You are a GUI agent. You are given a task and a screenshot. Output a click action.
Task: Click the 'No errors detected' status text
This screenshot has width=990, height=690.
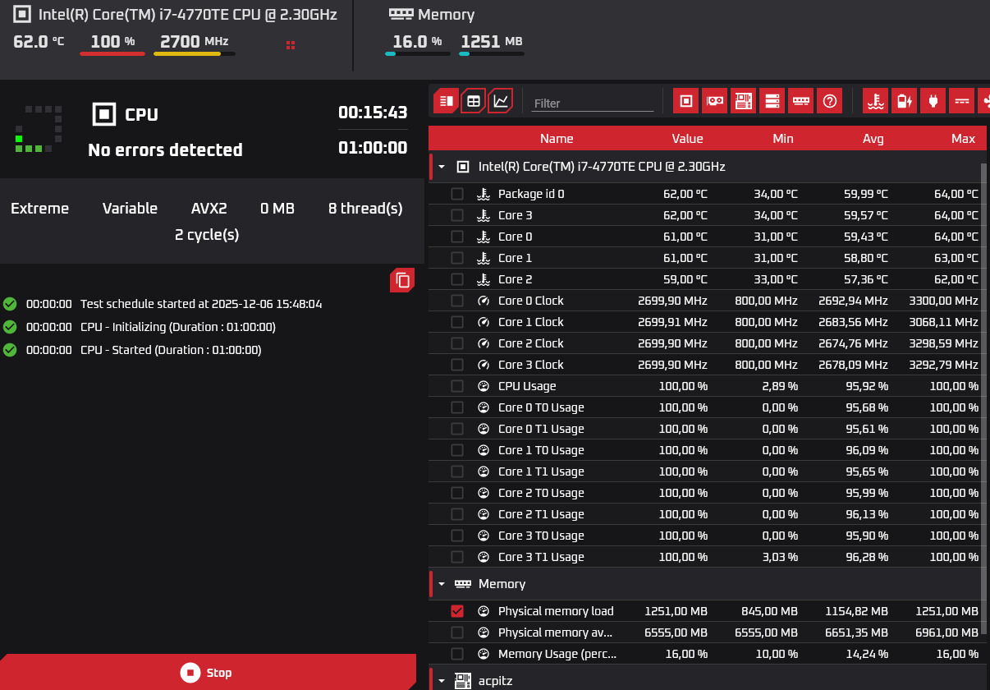pos(165,150)
